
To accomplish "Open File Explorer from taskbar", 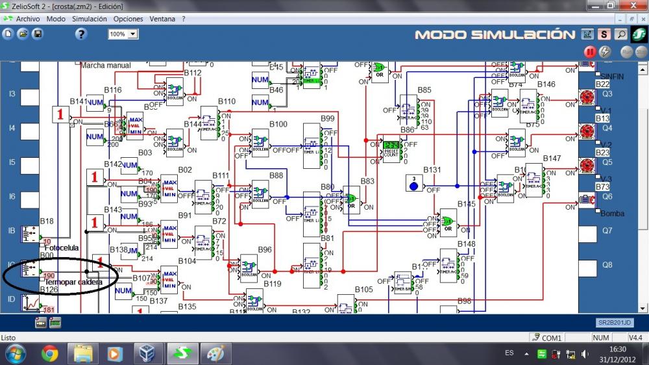I will [x=83, y=354].
